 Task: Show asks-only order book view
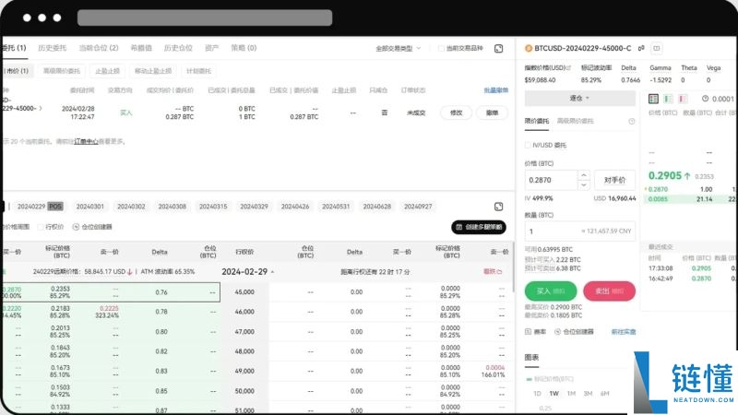tap(683, 99)
